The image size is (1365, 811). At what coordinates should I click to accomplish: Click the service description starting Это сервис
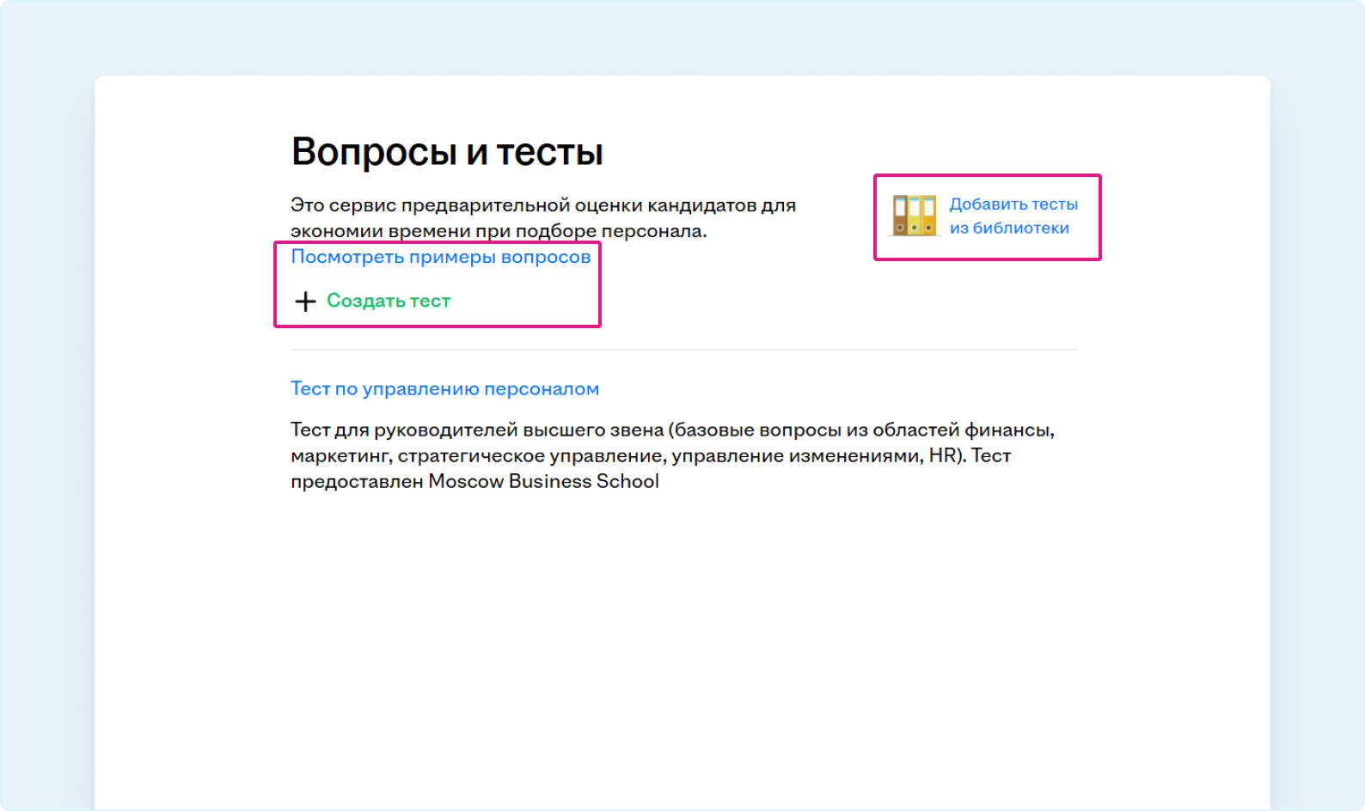(542, 217)
